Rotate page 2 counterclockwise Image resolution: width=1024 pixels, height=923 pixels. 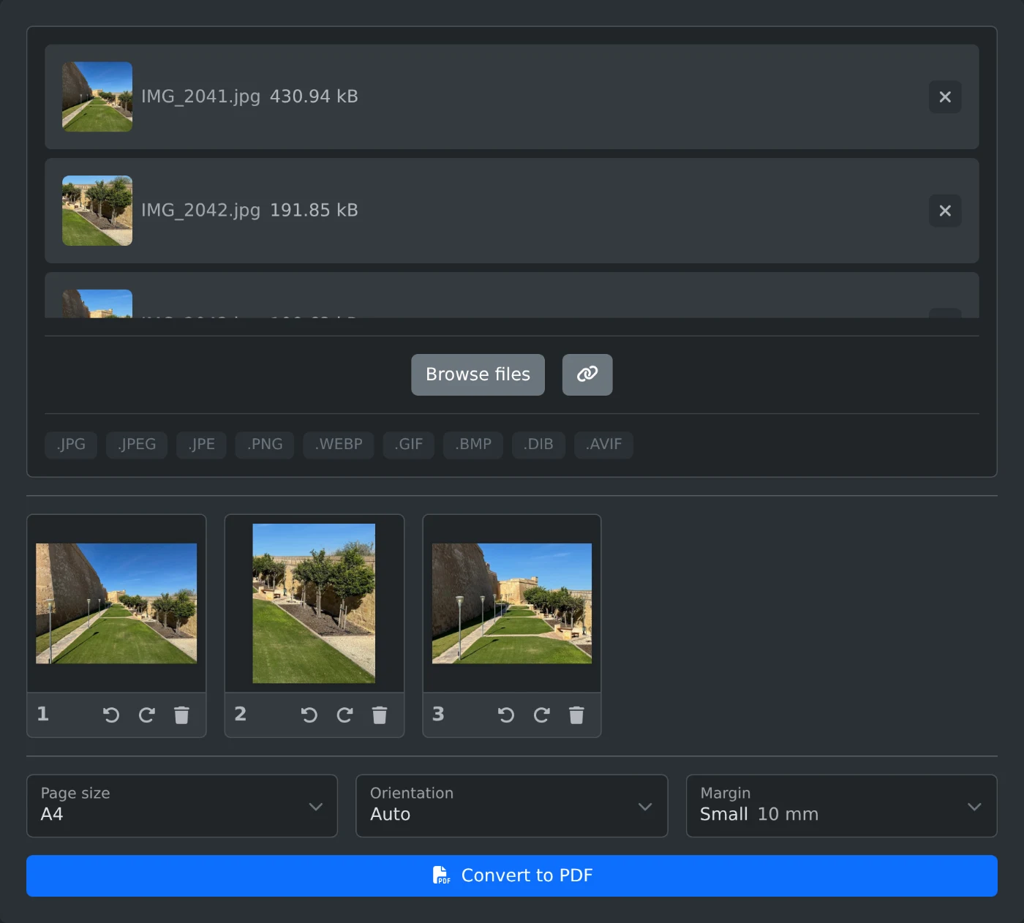pyautogui.click(x=309, y=715)
